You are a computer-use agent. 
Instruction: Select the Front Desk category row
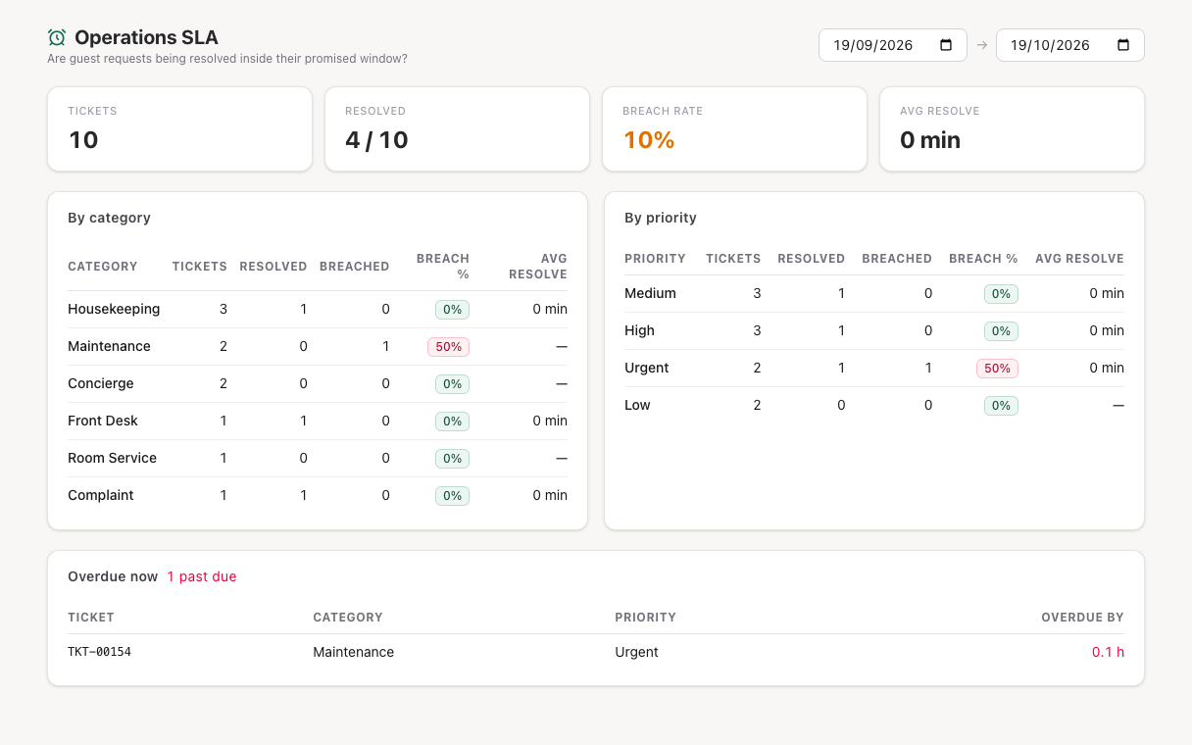coord(318,421)
